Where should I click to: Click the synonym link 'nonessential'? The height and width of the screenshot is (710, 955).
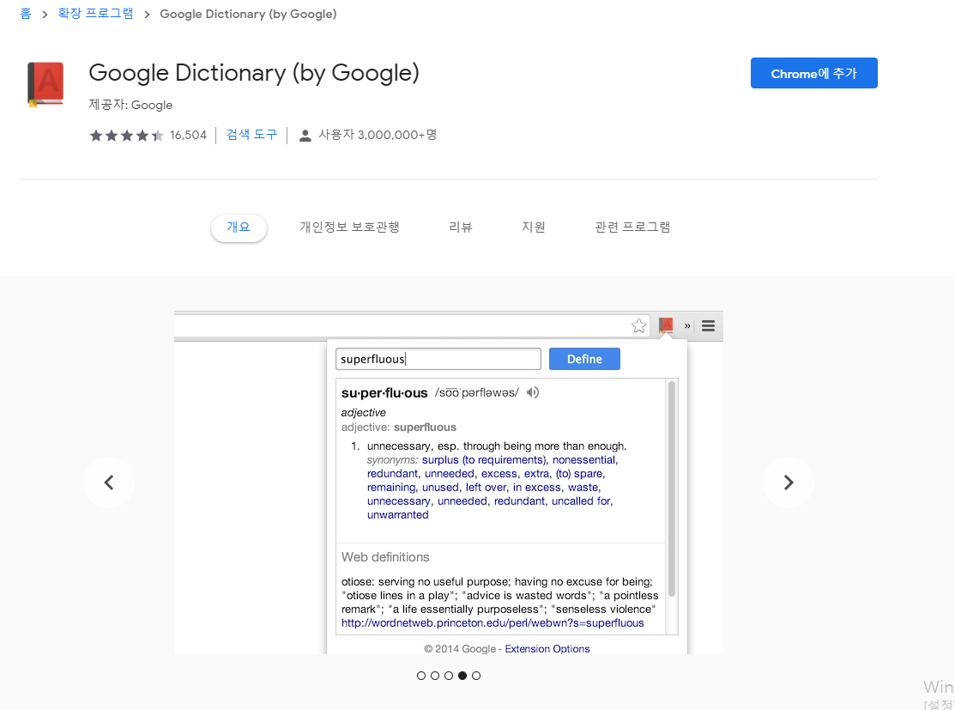584,460
